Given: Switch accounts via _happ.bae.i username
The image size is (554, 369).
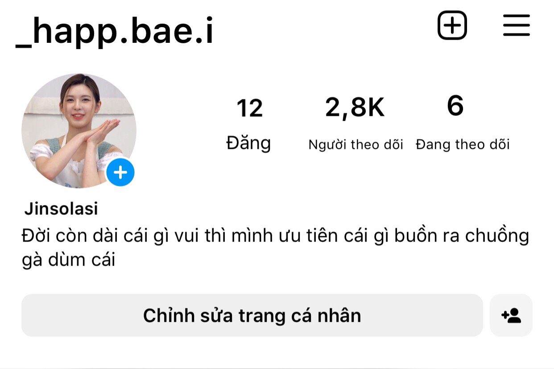Looking at the screenshot, I should [x=115, y=31].
